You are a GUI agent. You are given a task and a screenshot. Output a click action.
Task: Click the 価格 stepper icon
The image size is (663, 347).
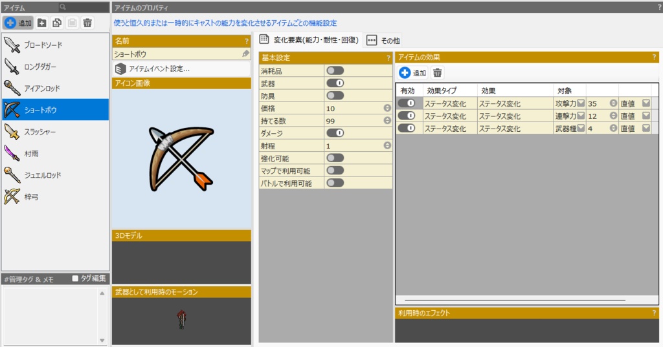tap(387, 108)
